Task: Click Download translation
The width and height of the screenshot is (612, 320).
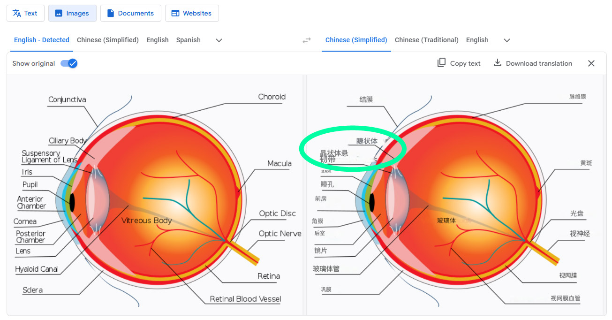Action: [532, 63]
